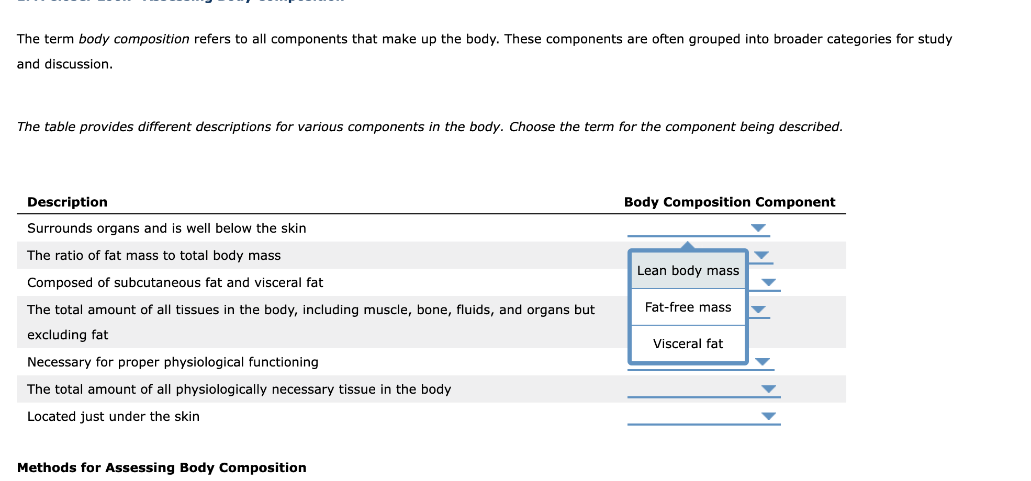Open dropdown for 'Composed of subcutaneous fat and visceral fat'

[x=768, y=282]
